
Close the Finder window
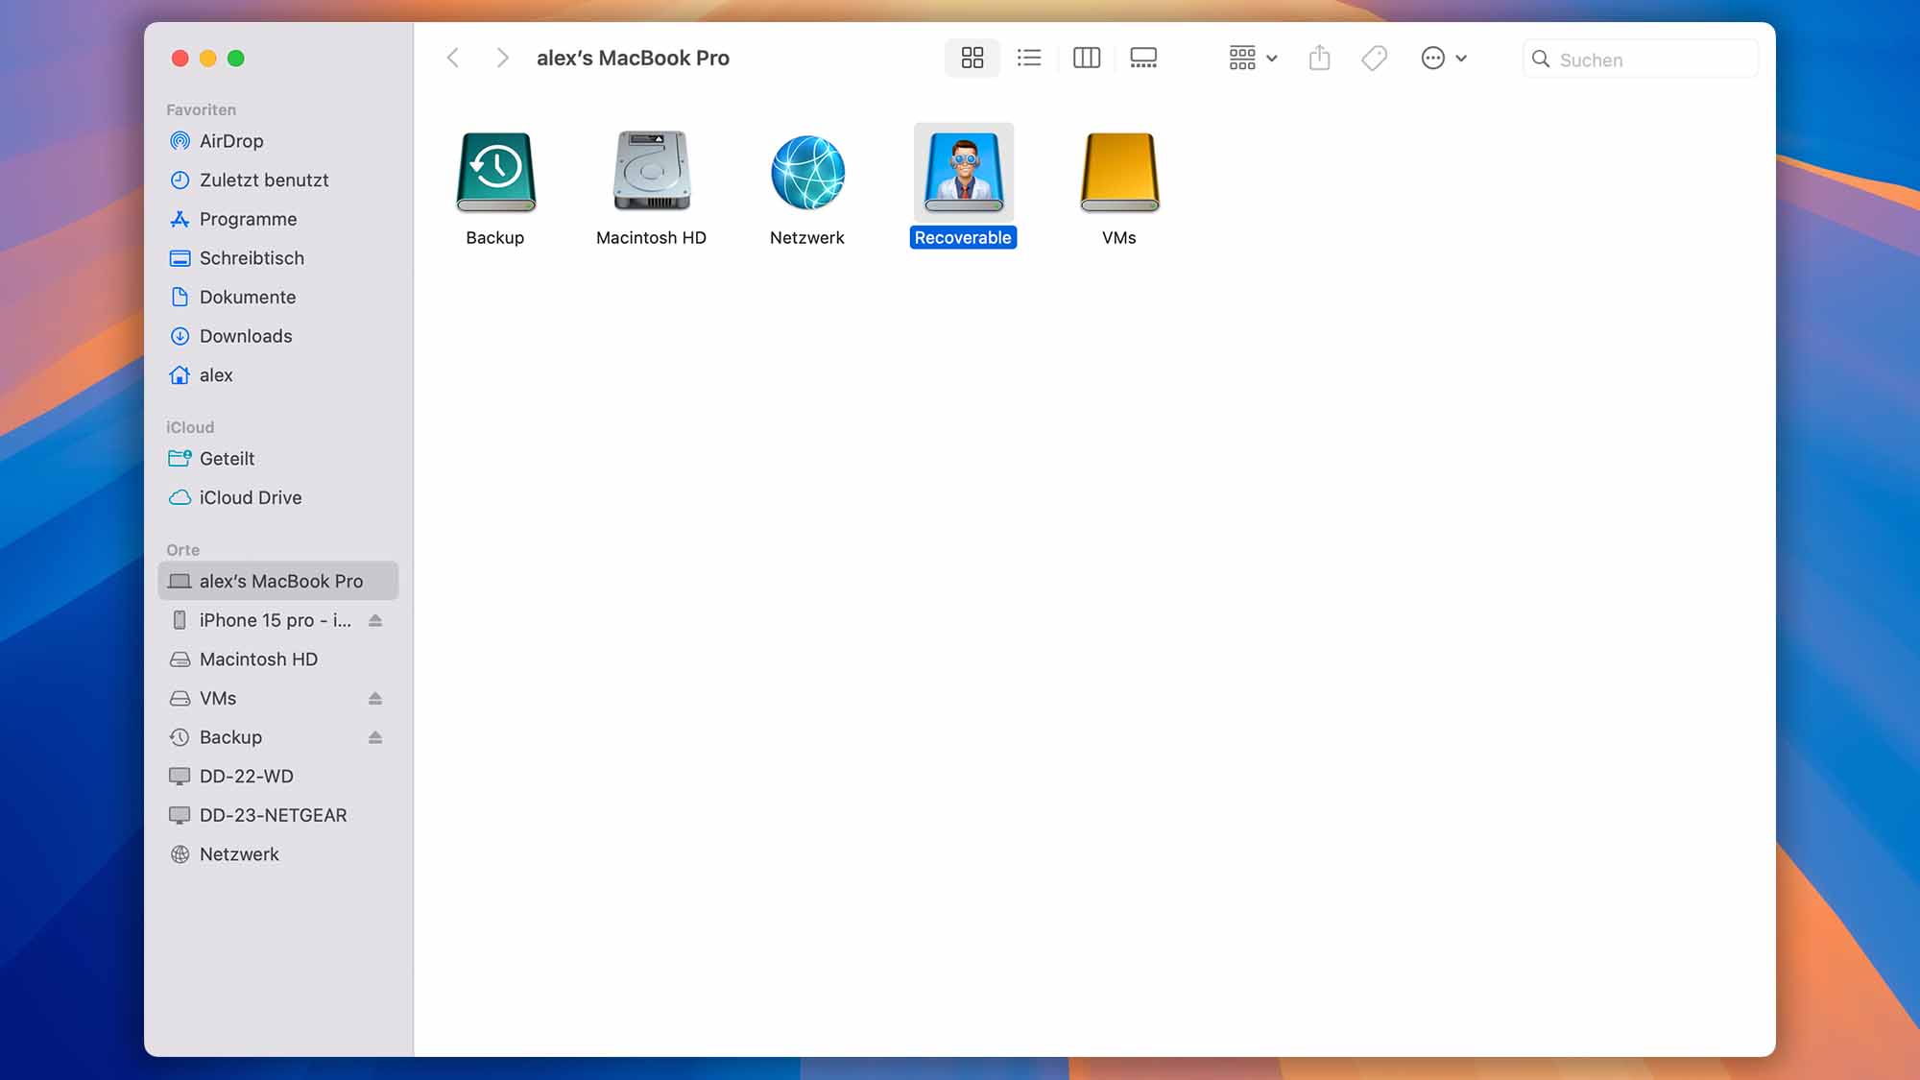tap(180, 59)
